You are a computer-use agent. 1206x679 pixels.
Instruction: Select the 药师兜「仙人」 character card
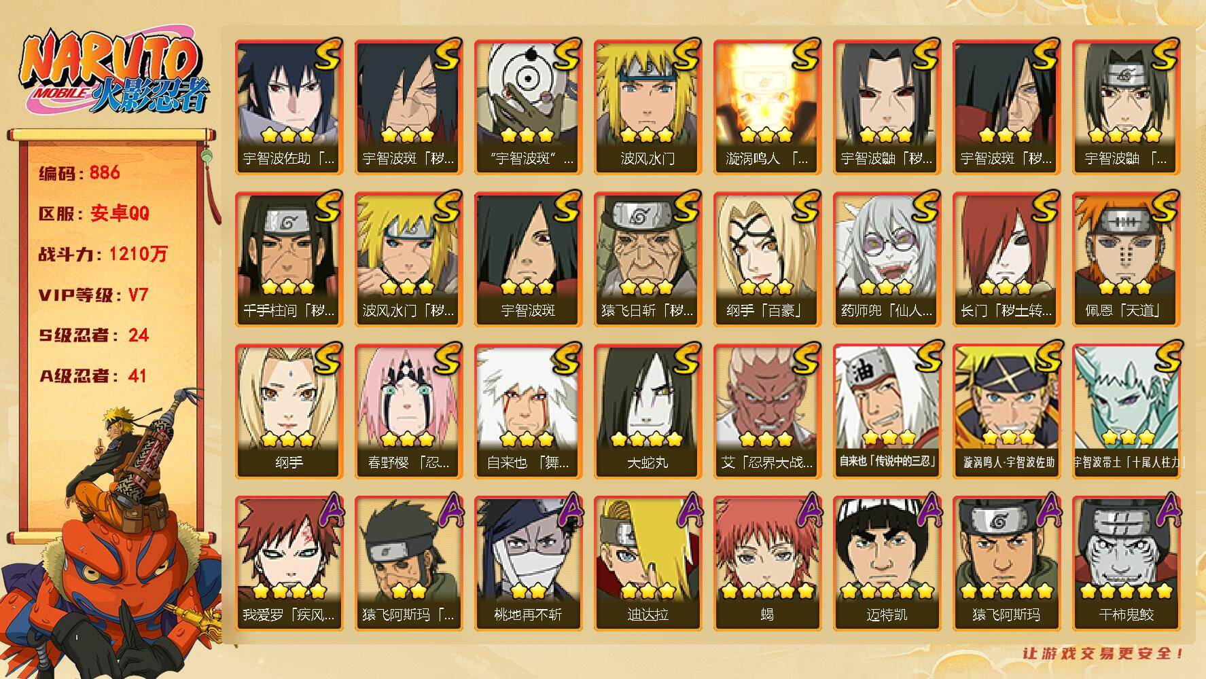(x=886, y=259)
